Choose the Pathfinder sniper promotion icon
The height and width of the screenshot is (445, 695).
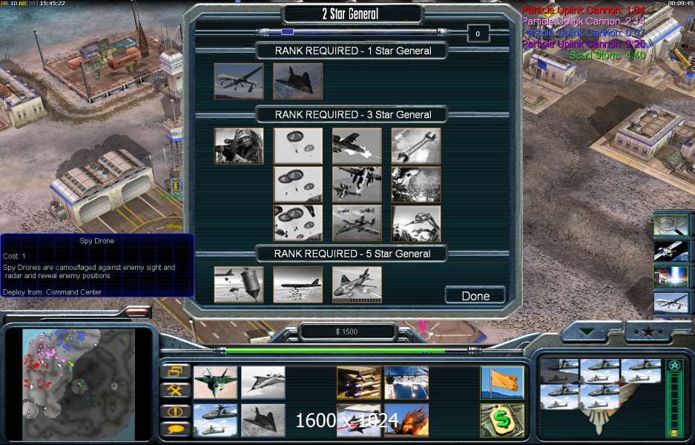(239, 146)
